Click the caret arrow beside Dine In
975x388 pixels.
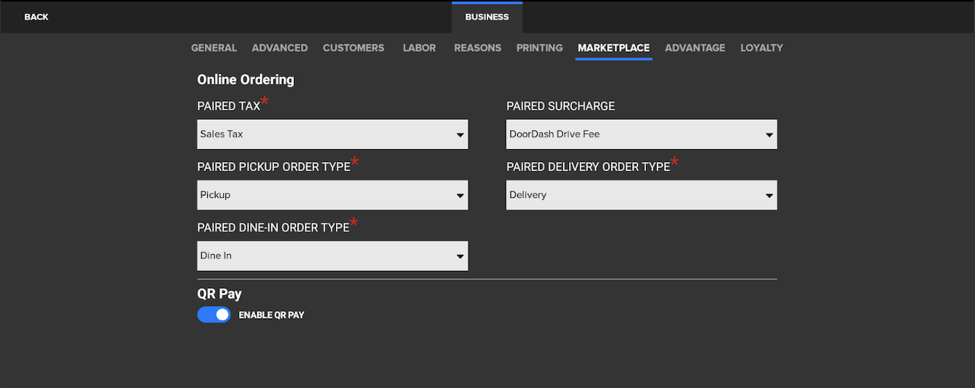[460, 256]
